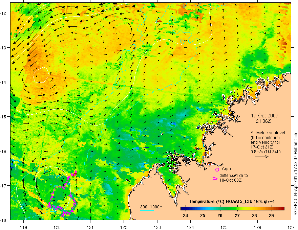Click longitude axis label 123
This screenshot has width=298, height=230.
coord(157,227)
